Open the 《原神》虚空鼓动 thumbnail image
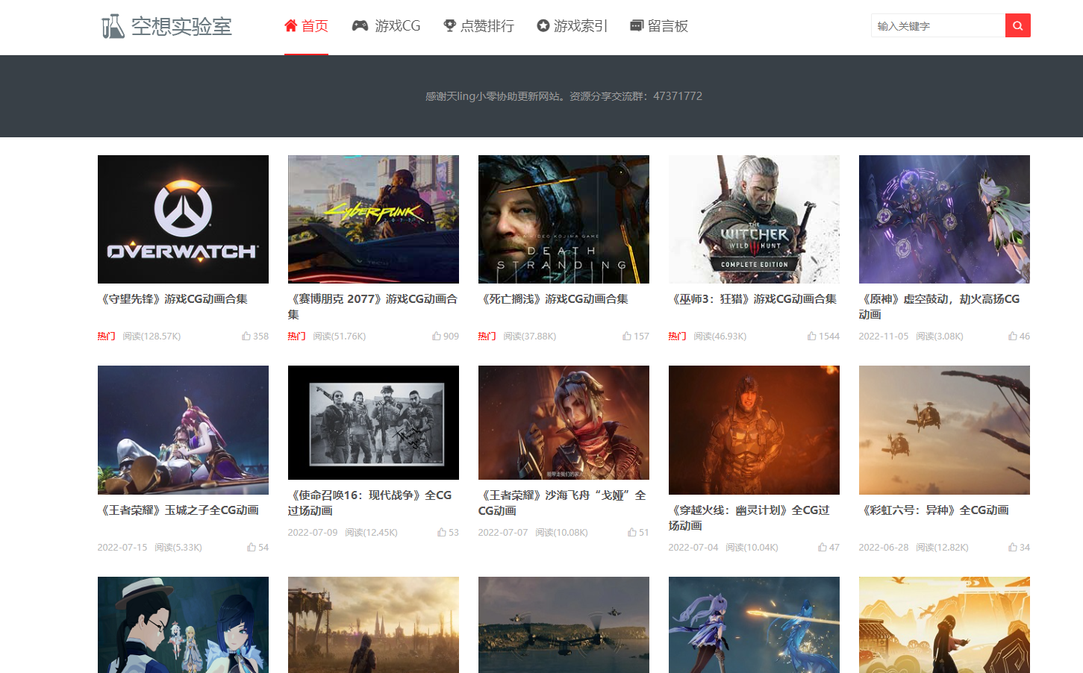Screen dimensions: 1083x673 pos(944,219)
